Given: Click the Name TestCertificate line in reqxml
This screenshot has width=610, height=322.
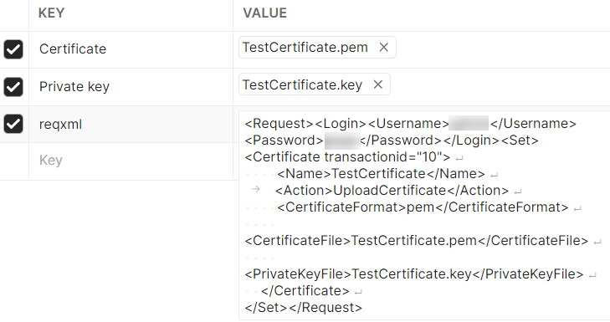Looking at the screenshot, I should pyautogui.click(x=381, y=174).
